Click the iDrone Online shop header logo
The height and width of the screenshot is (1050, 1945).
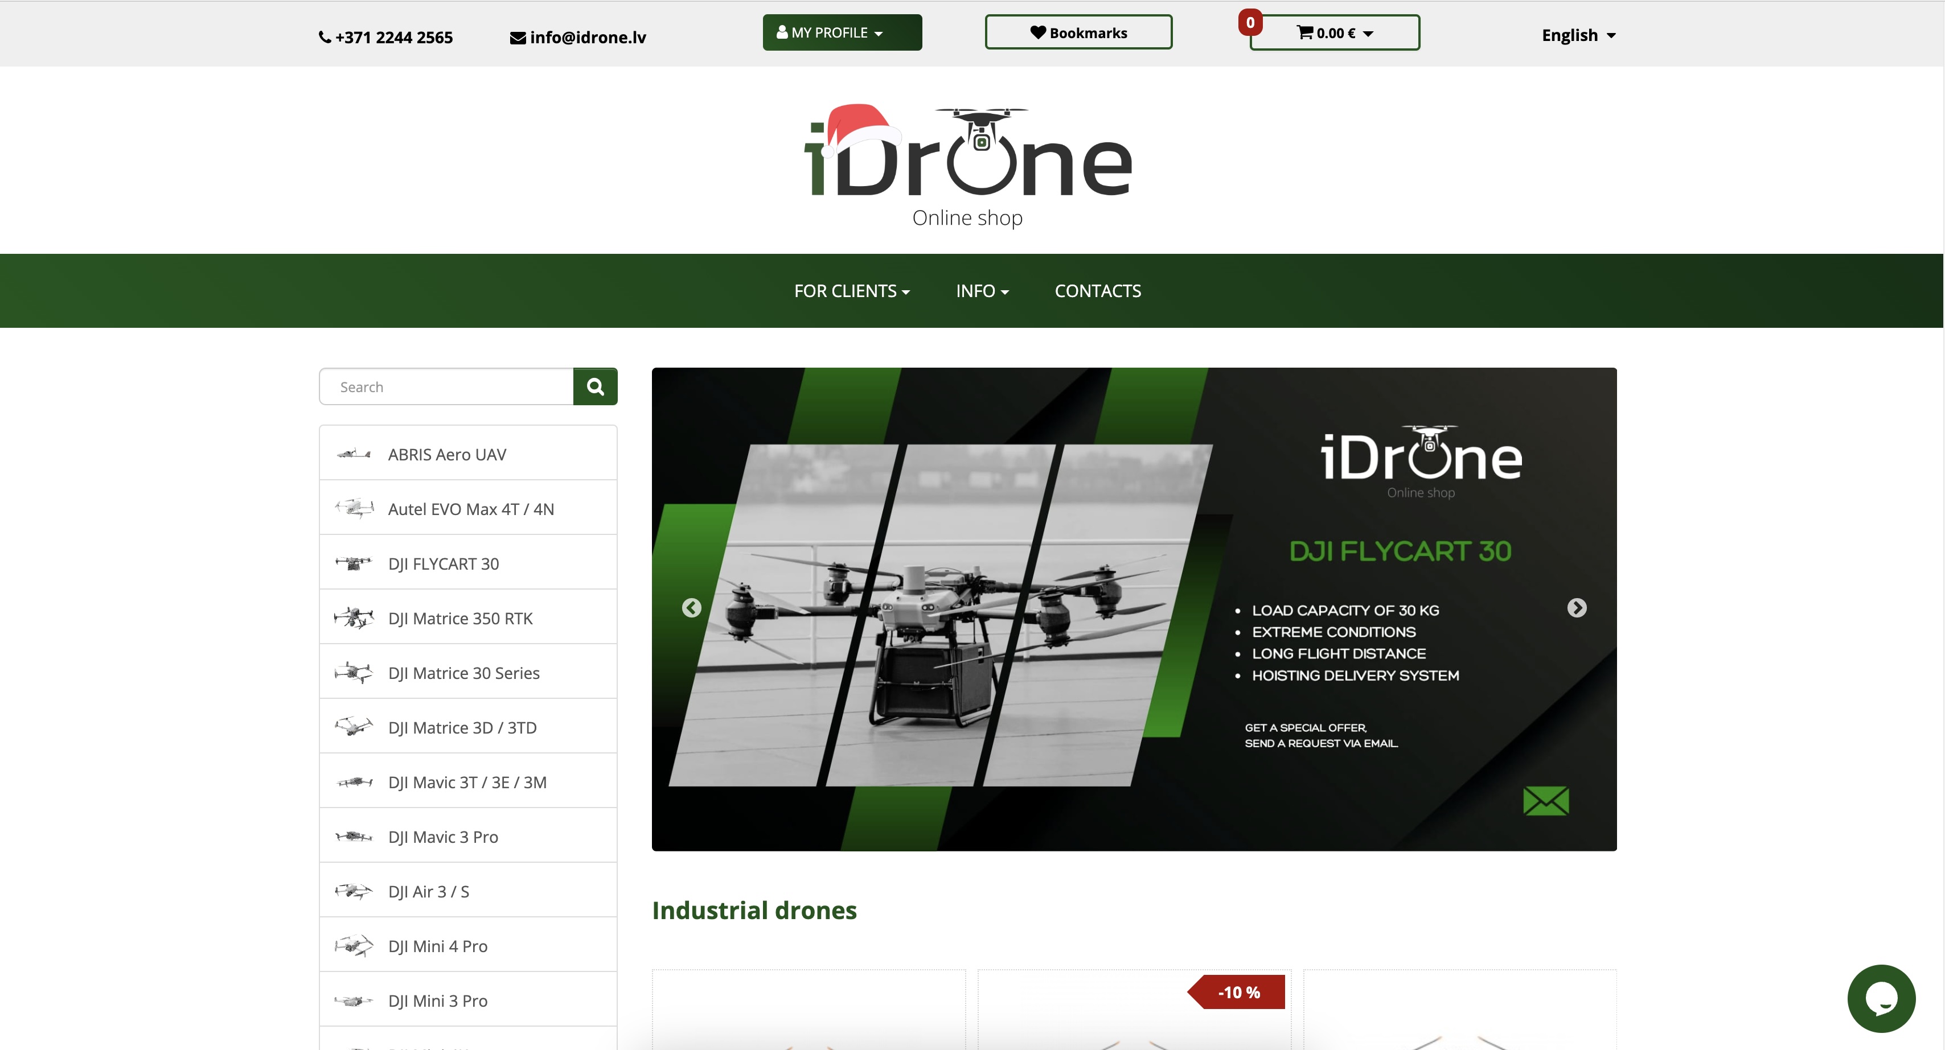[967, 166]
